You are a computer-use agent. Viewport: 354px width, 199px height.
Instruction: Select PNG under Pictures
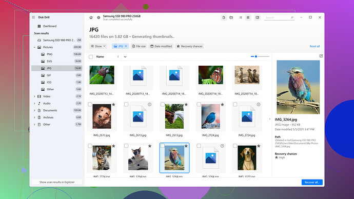coord(56,54)
